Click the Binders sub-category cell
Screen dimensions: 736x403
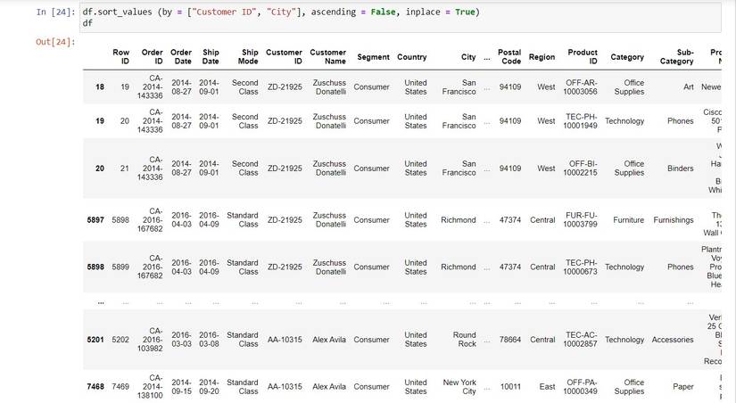coord(680,169)
